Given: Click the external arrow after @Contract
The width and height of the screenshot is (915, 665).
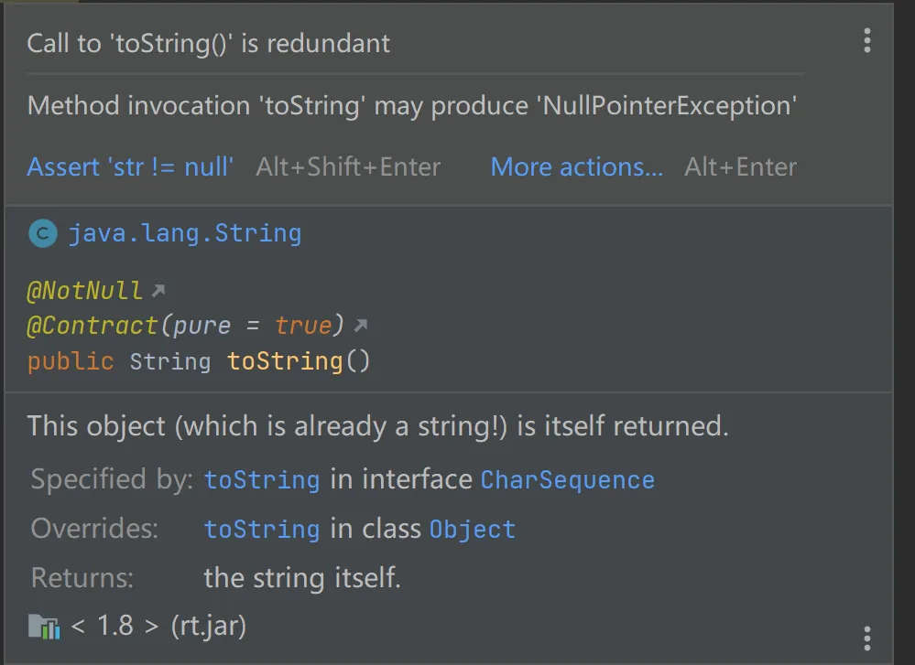Looking at the screenshot, I should click(361, 325).
